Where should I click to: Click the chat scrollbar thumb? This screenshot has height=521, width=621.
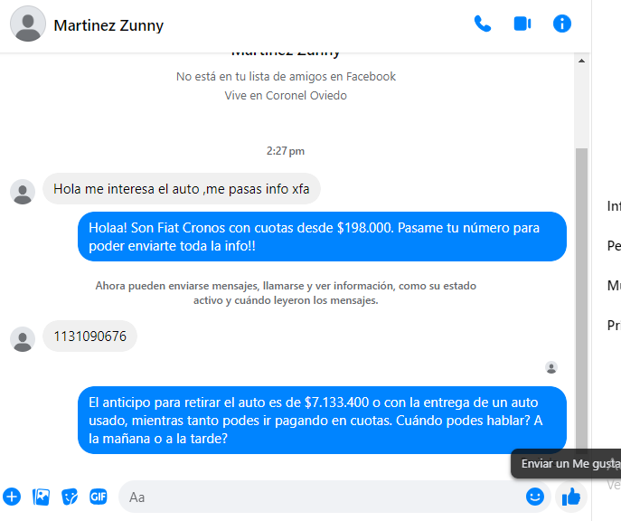coord(581,301)
